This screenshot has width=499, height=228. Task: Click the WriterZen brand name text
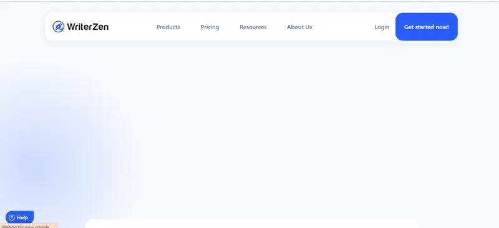click(87, 27)
